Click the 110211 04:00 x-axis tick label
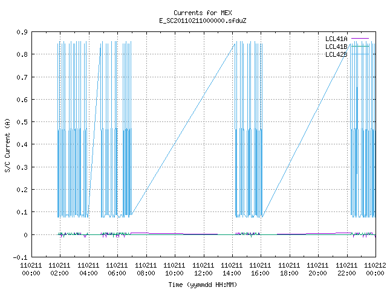The width and height of the screenshot is (387, 290). click(88, 269)
